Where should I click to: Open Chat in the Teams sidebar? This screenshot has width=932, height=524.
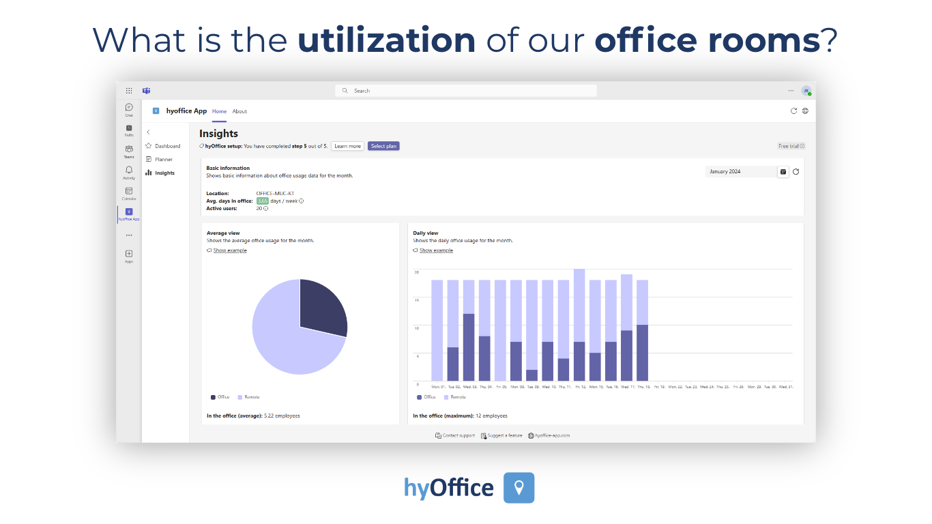coord(129,109)
